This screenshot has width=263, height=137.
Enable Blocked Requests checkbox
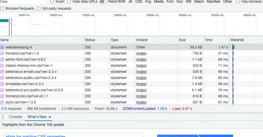[x=2, y=8]
